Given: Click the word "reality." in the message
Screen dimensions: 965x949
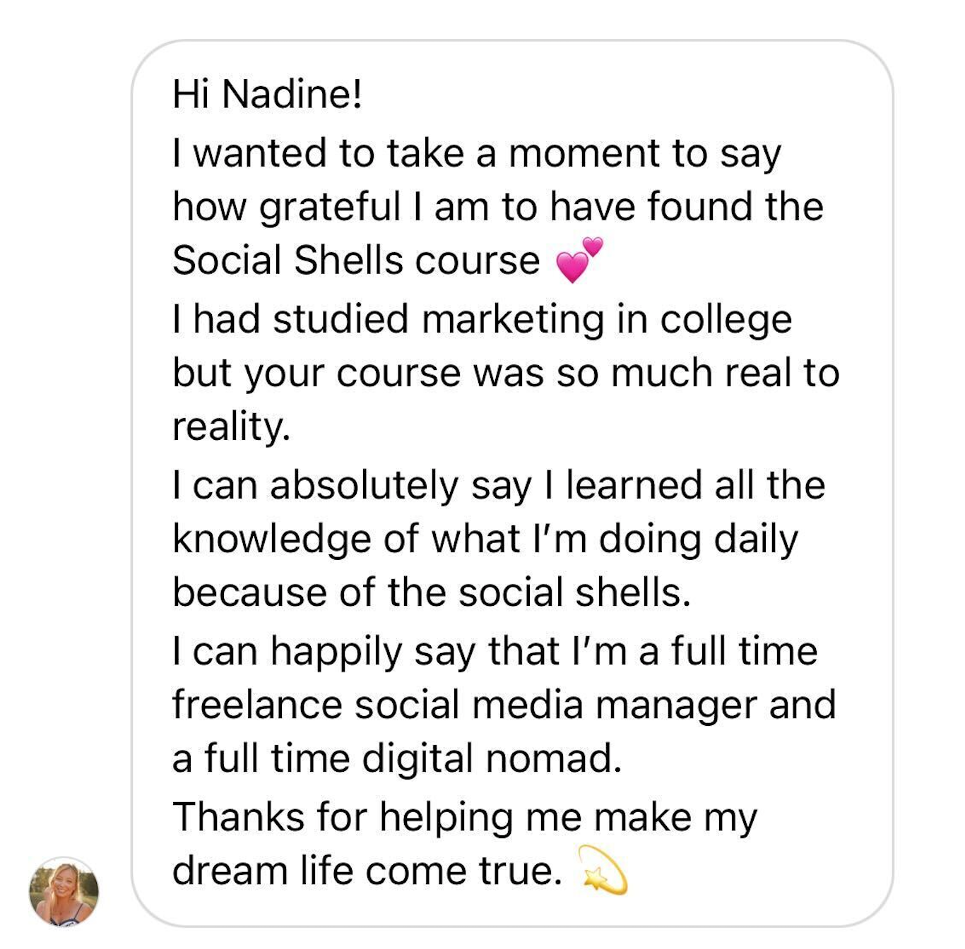Looking at the screenshot, I should pos(231,426).
